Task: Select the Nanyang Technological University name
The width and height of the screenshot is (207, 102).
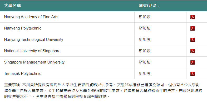Action: (33, 40)
